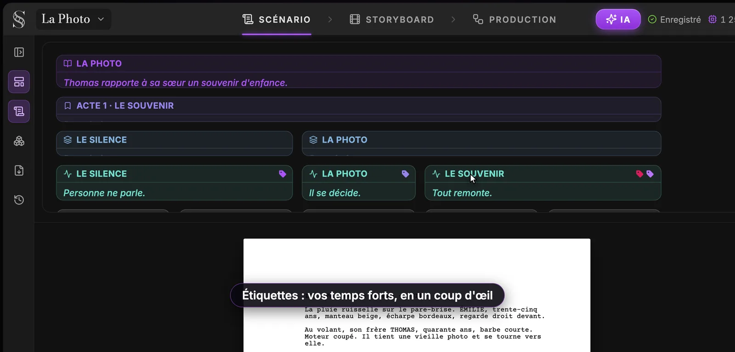735x352 pixels.
Task: Click the red tag on Le Souvenir beat
Action: coord(639,174)
